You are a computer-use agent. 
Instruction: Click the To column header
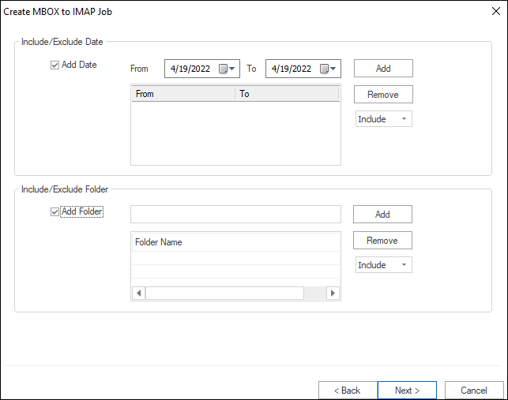coord(287,94)
